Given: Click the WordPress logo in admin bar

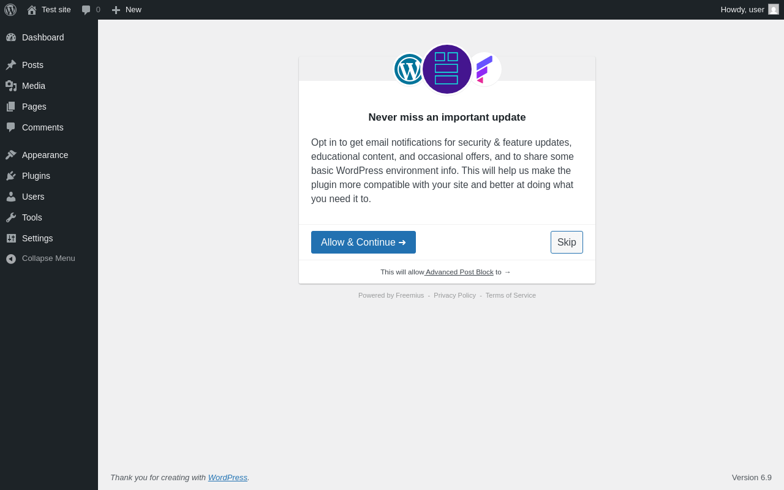Looking at the screenshot, I should [x=10, y=10].
